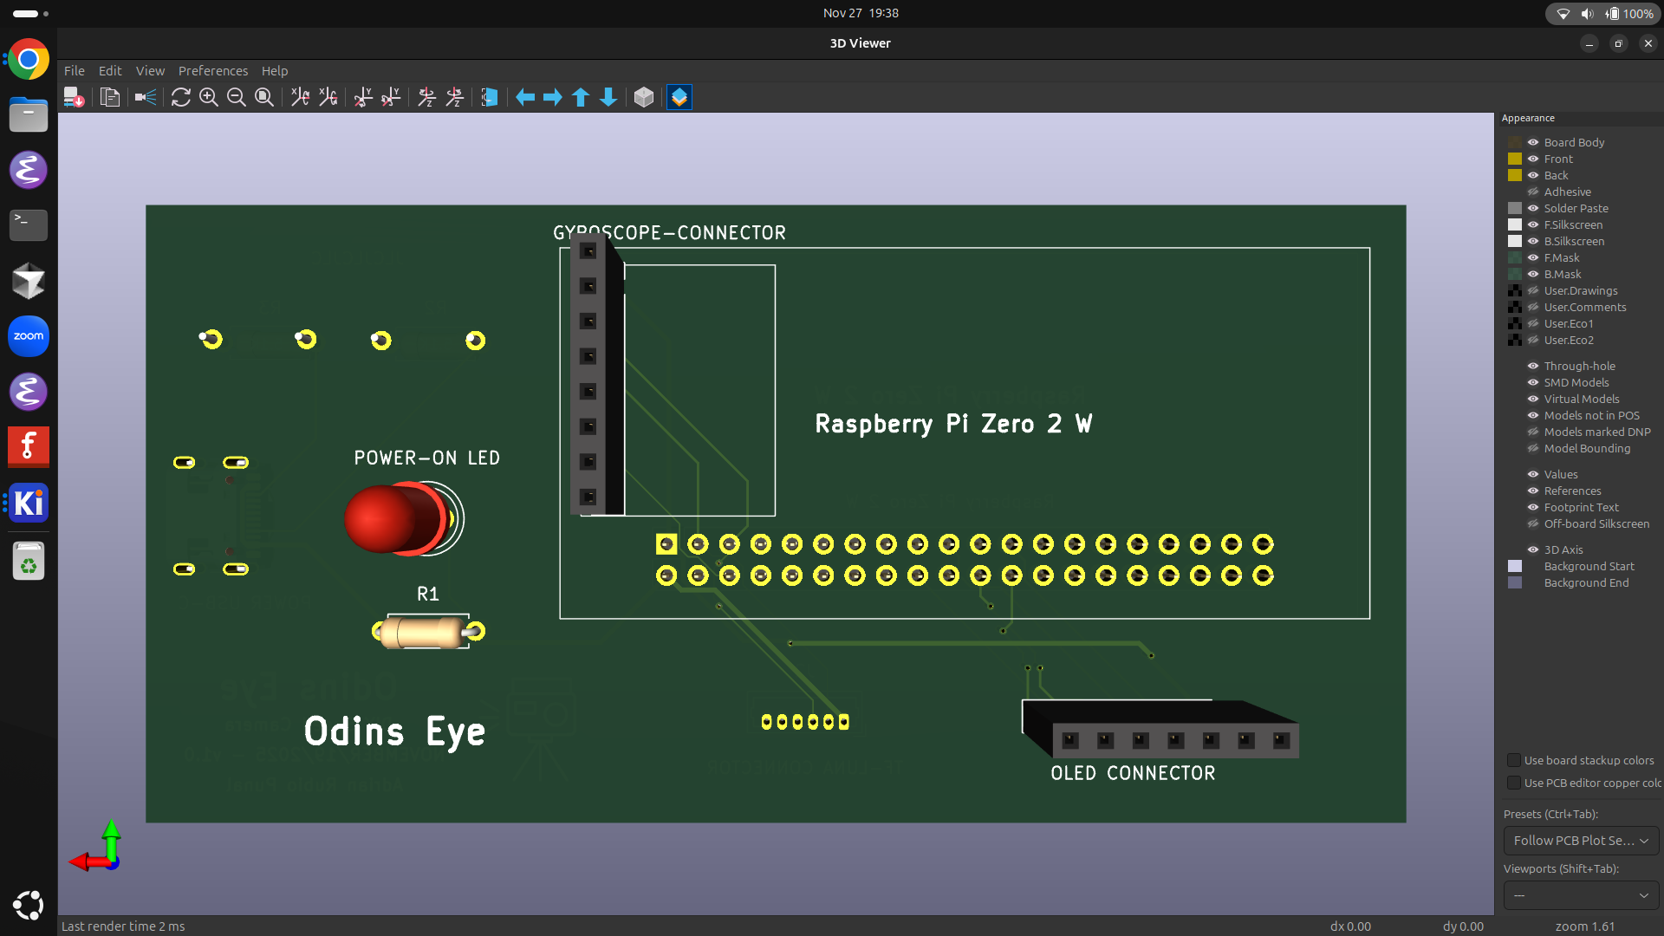
Task: Open the Preferences menu
Action: [212, 71]
